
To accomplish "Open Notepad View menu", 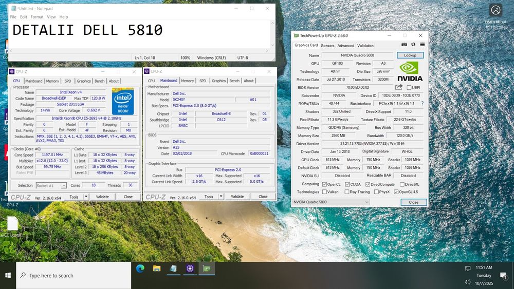I will [x=51, y=17].
